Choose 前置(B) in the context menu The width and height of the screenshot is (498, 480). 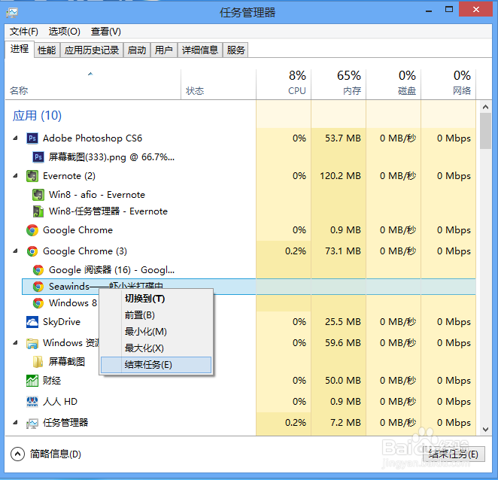click(156, 315)
